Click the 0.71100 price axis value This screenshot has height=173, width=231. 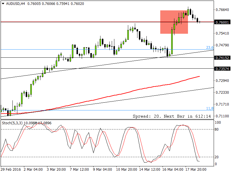222,116
